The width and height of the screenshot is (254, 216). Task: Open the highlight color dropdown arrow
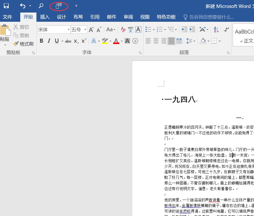(110, 41)
